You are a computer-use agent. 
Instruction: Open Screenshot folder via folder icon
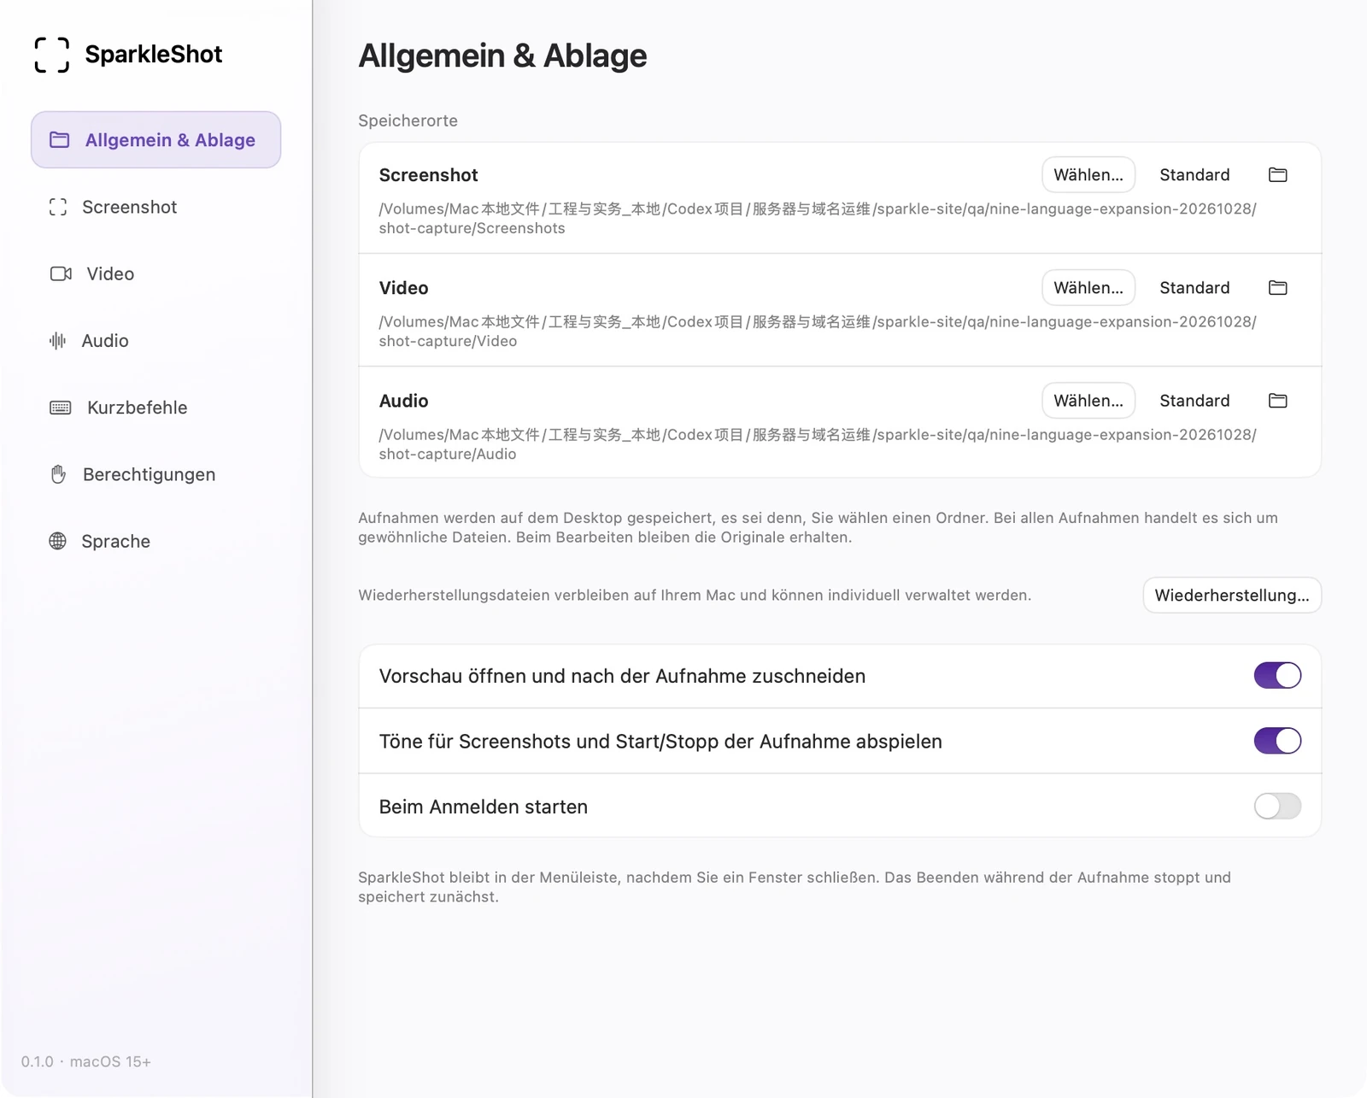click(1277, 174)
